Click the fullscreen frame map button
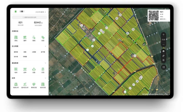This screenshot has height=112, width=183. [164, 67]
